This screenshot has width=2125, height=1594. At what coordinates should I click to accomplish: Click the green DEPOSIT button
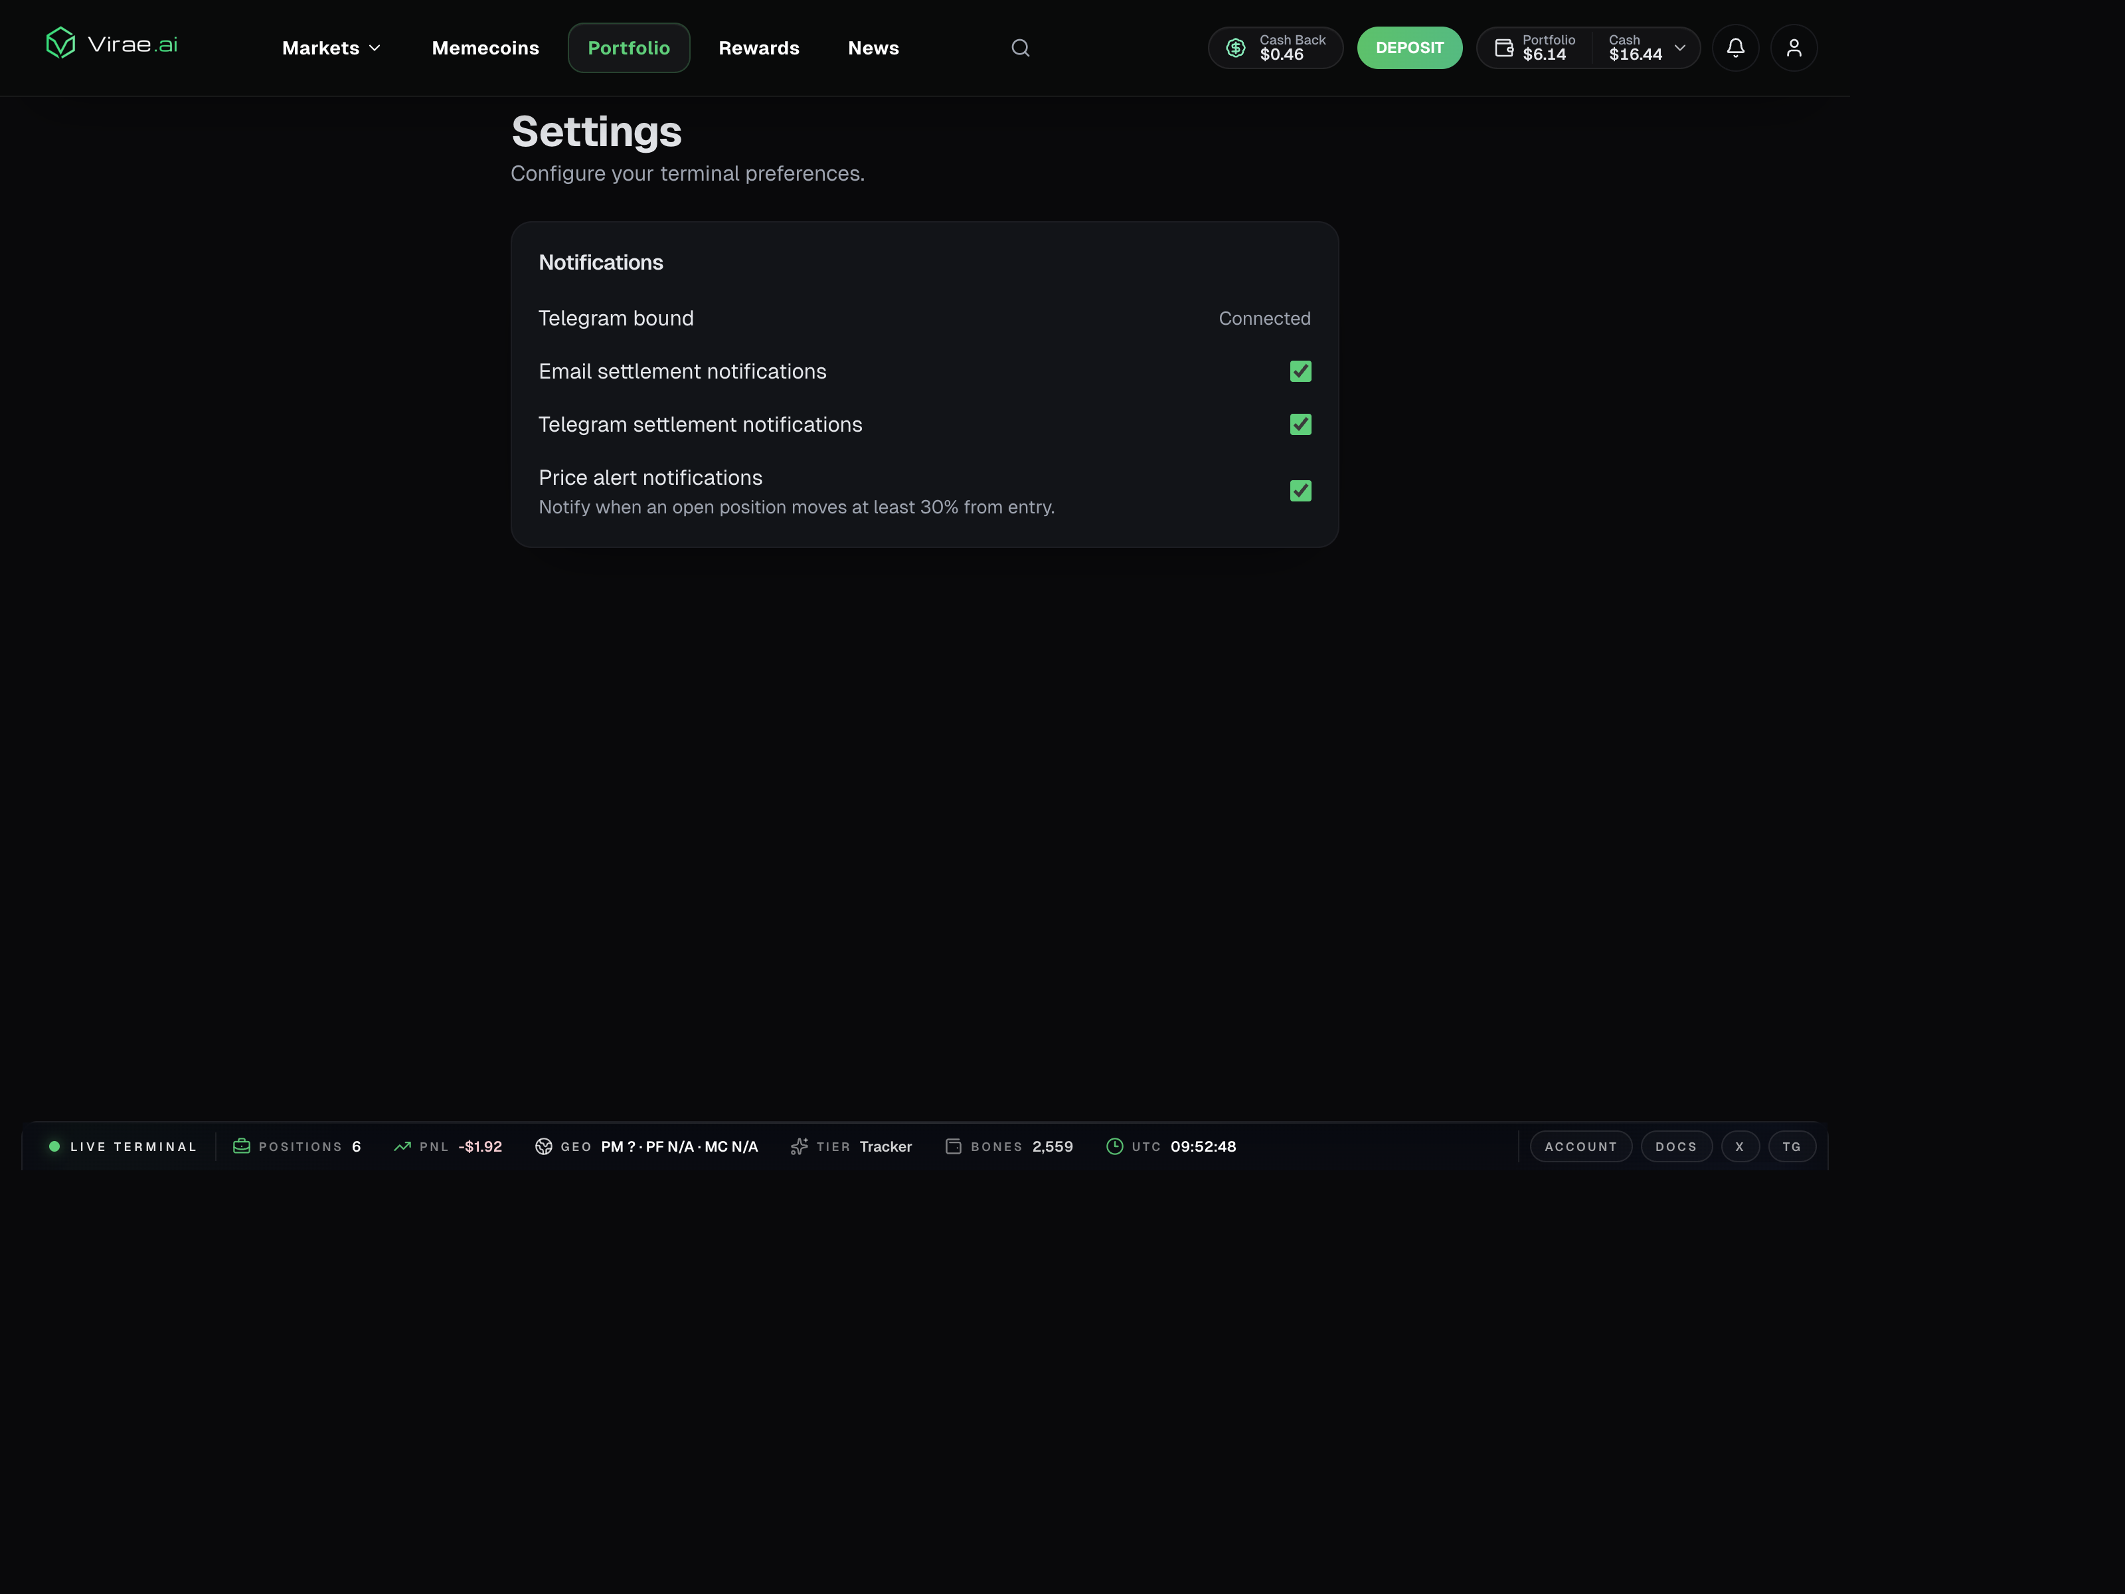[1409, 48]
